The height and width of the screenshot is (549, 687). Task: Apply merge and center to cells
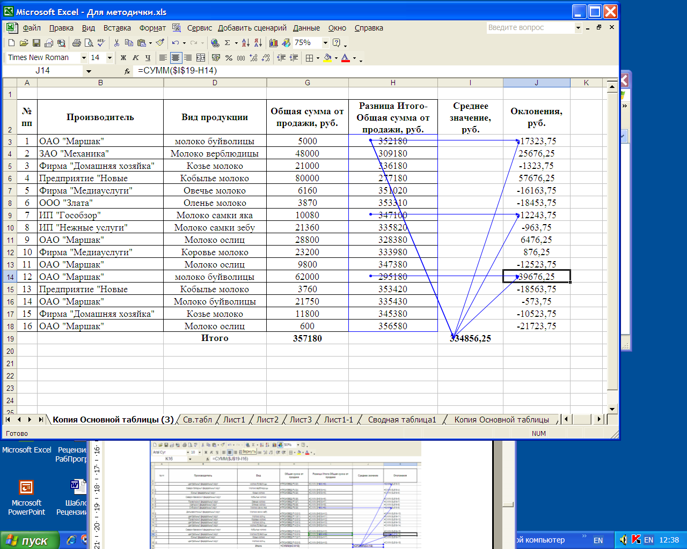(x=201, y=57)
